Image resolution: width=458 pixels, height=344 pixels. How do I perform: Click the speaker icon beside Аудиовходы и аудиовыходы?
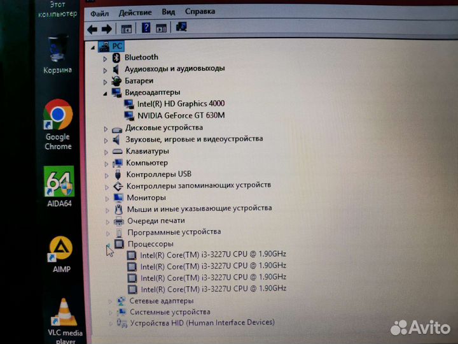click(x=116, y=69)
